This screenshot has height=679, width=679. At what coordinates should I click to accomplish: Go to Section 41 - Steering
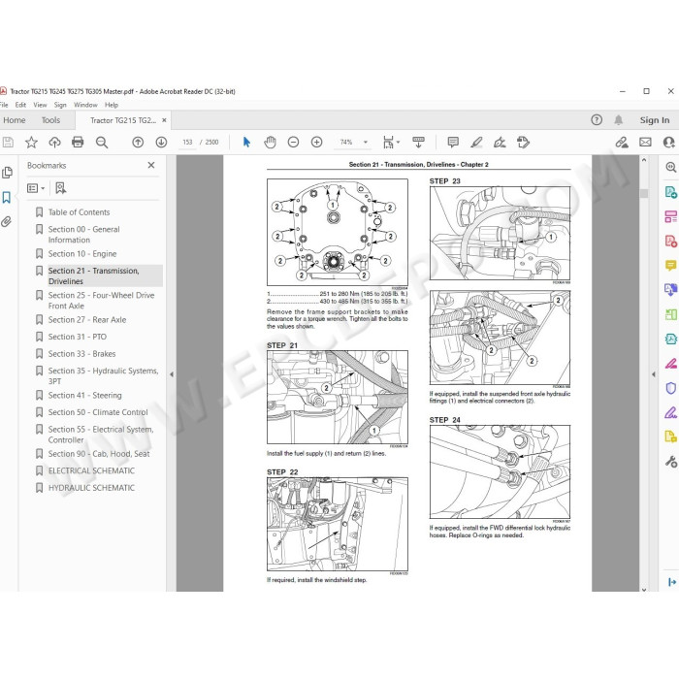tap(85, 396)
